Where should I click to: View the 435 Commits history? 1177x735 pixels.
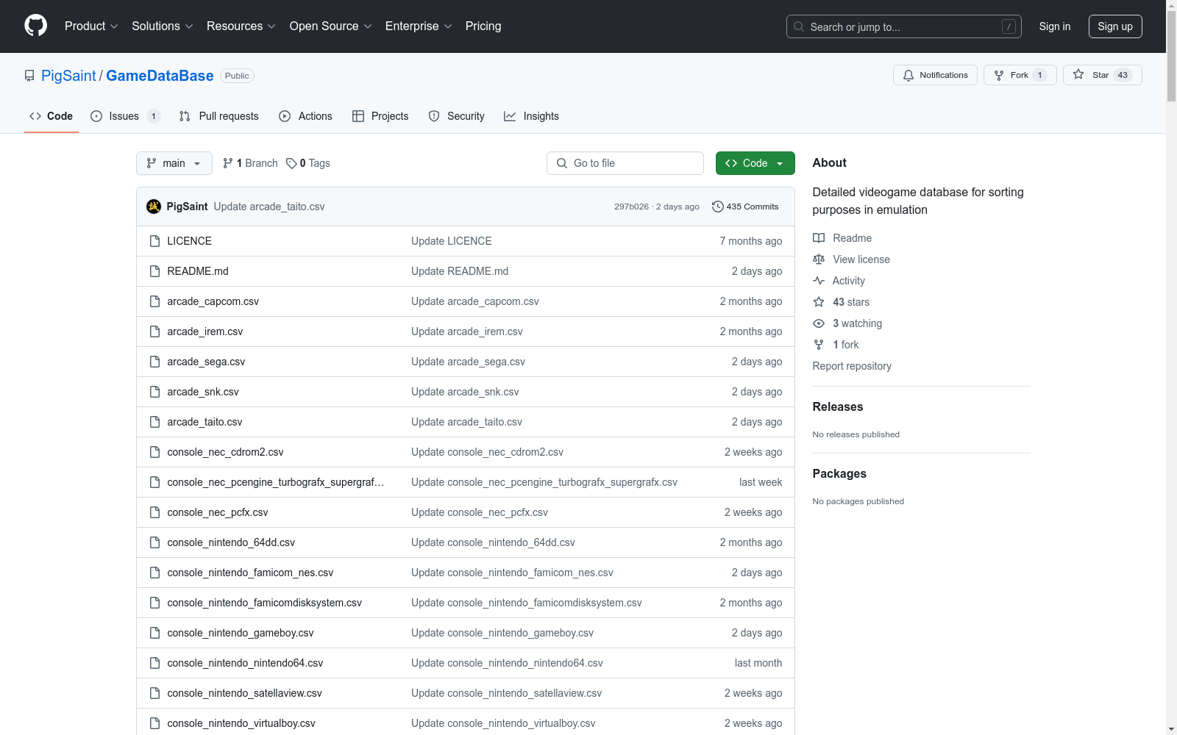tap(745, 207)
